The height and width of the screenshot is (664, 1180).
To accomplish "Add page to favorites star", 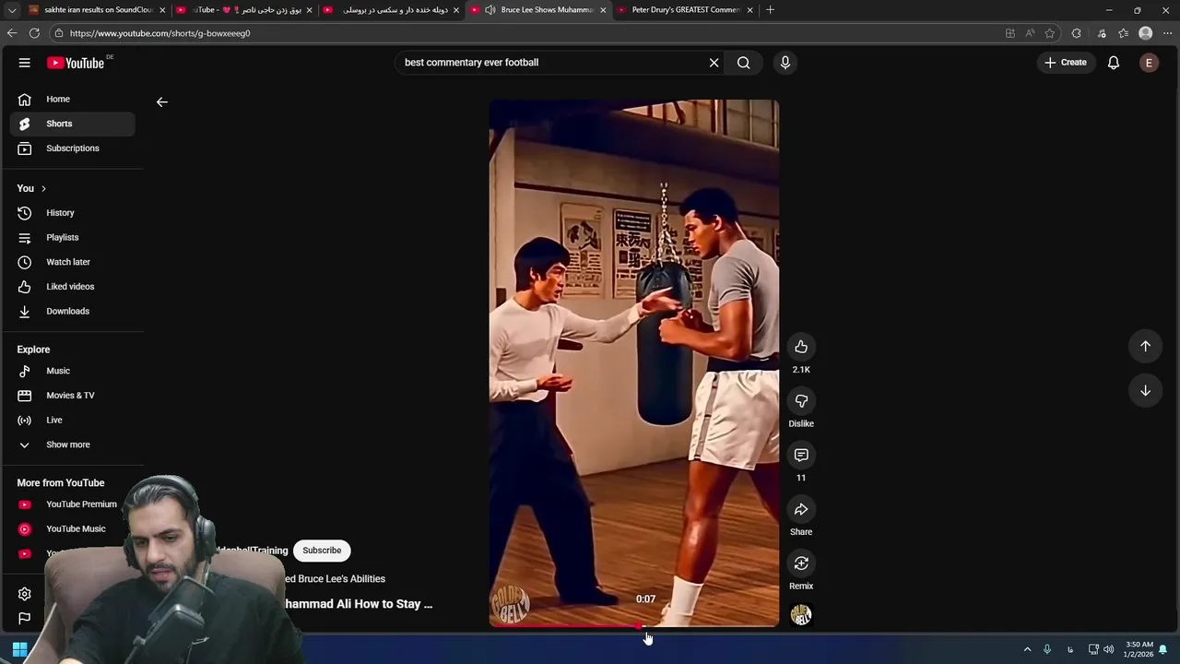I will click(1050, 33).
